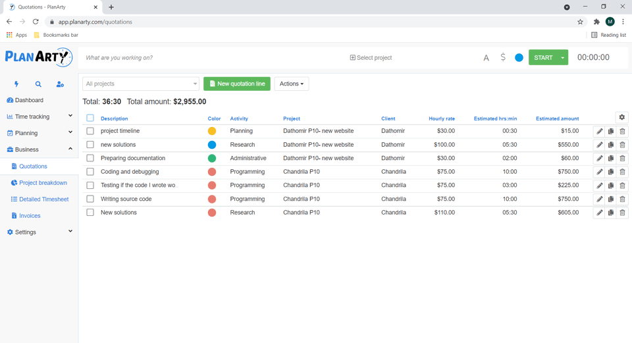Delete the 'Testing if the code' row
Image resolution: width=632 pixels, height=343 pixels.
(x=622, y=186)
